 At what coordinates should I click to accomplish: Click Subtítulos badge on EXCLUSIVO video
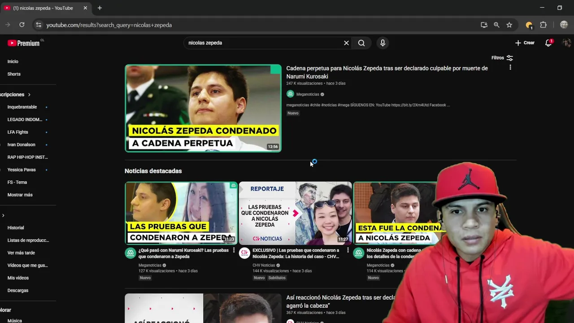coord(277,278)
